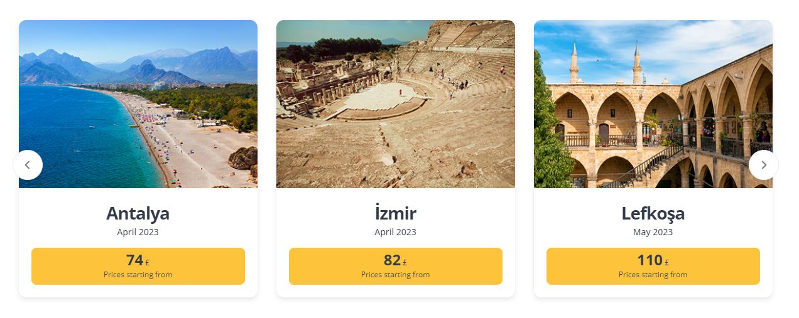
Task: Click the 110 £ price button
Action: [653, 266]
